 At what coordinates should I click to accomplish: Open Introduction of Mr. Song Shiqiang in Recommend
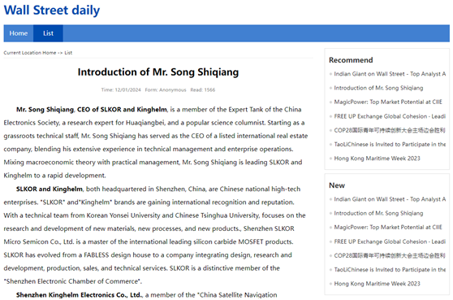click(x=378, y=88)
